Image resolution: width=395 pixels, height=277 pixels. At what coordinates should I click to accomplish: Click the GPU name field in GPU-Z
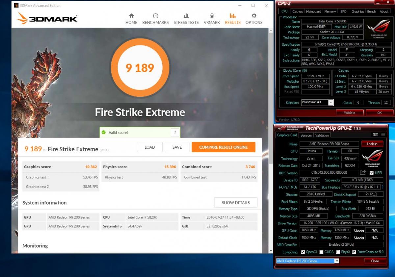tap(329, 144)
